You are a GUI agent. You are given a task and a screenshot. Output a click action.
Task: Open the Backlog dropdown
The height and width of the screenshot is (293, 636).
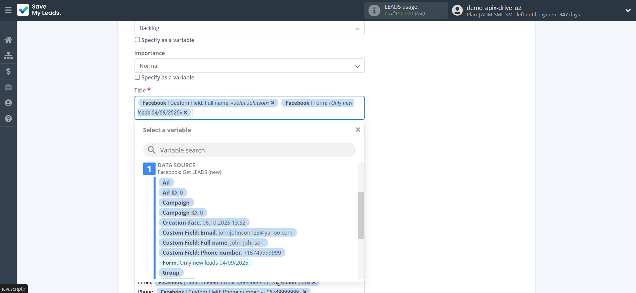coord(249,28)
